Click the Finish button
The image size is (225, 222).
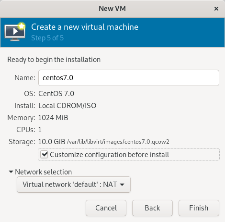(199, 208)
